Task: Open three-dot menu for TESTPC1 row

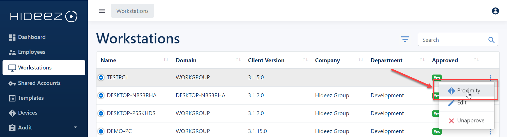Action: pos(490,77)
